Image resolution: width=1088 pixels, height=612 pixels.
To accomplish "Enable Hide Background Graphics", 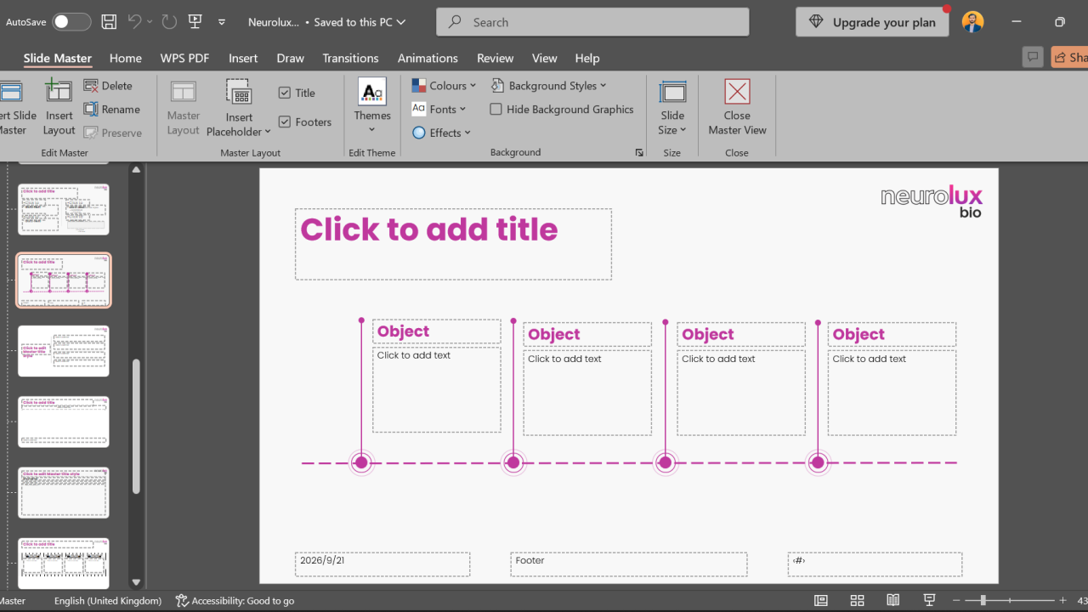I will (x=496, y=110).
